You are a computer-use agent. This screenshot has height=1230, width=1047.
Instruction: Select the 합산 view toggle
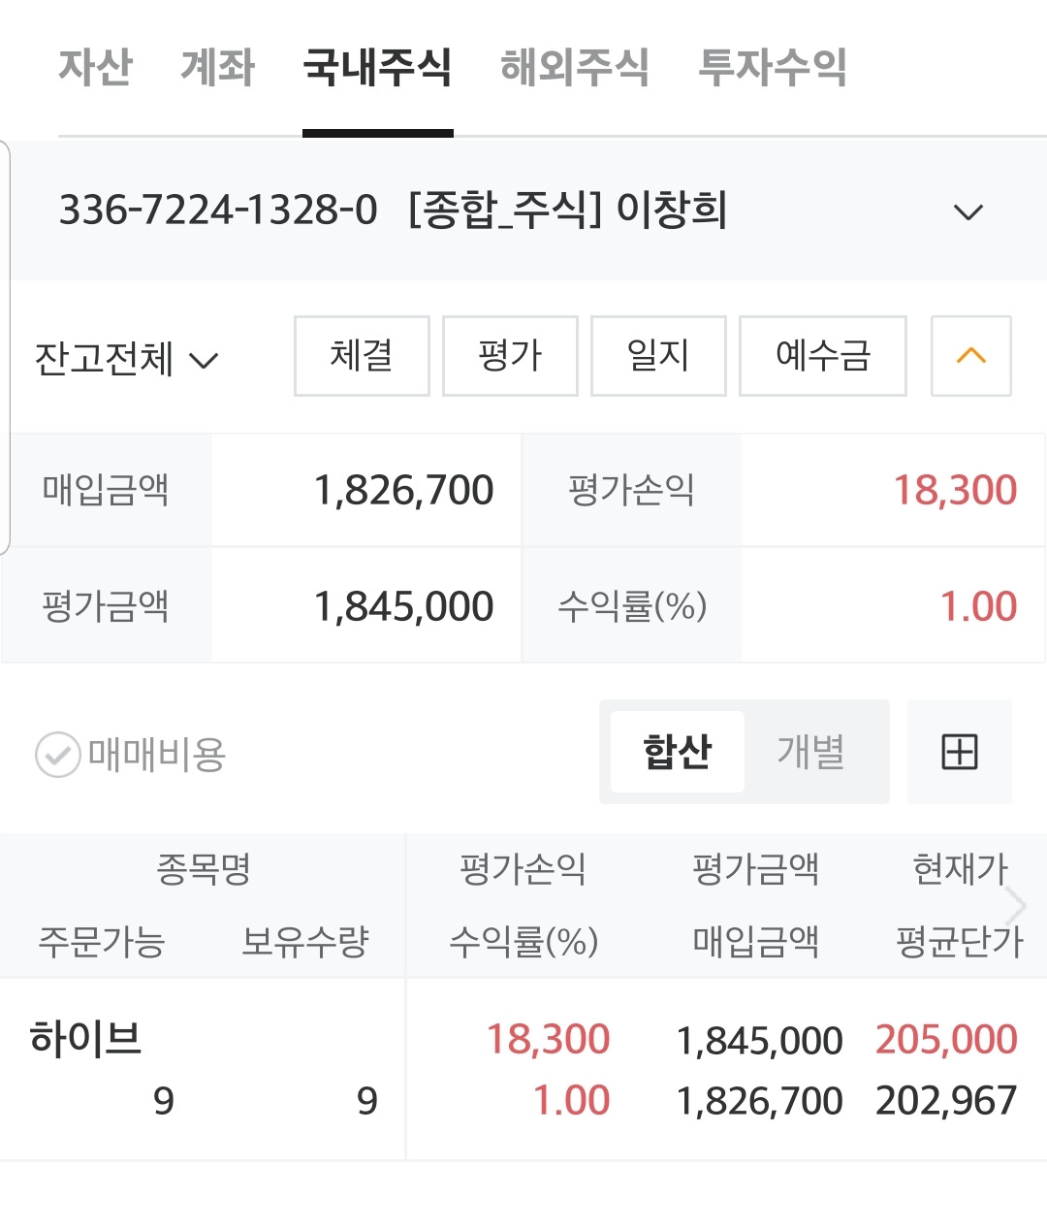click(678, 752)
